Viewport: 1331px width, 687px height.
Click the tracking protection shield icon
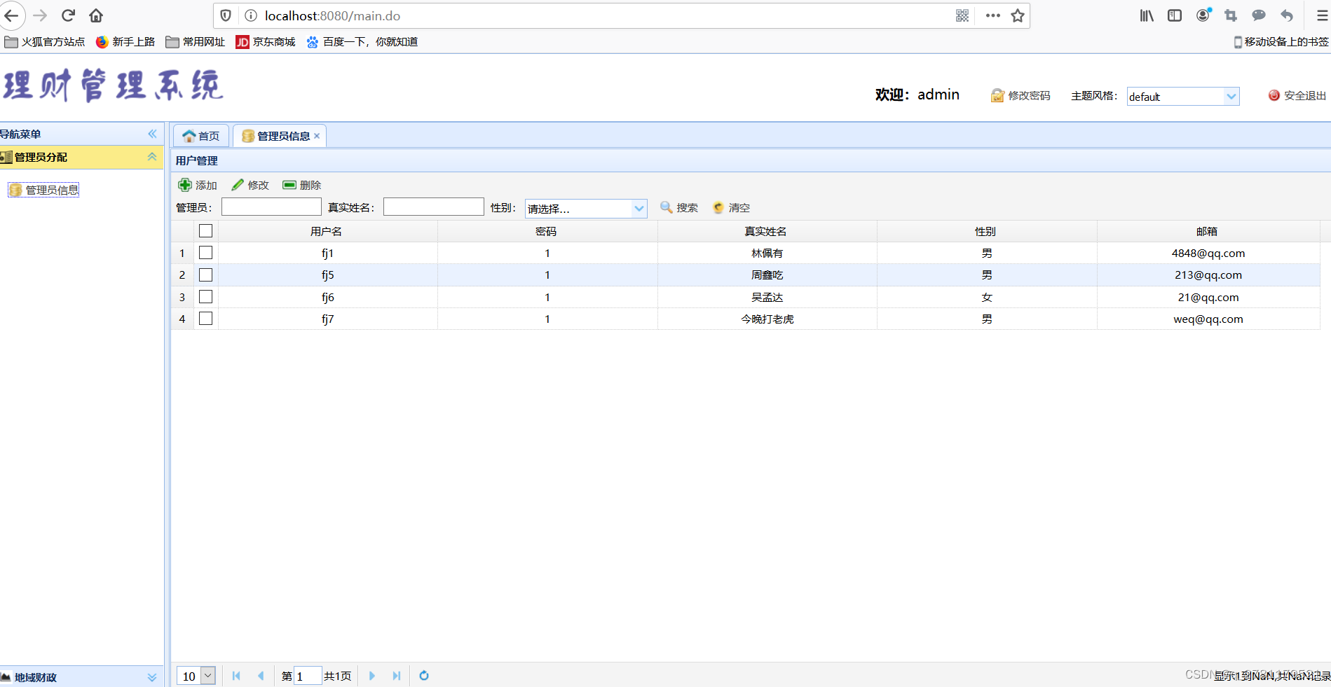pos(226,15)
